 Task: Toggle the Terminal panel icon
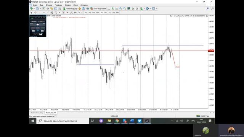56,8
